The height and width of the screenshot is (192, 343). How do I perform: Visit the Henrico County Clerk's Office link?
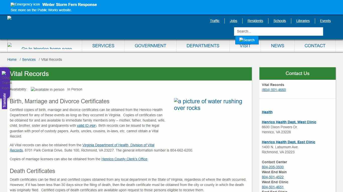(124, 159)
